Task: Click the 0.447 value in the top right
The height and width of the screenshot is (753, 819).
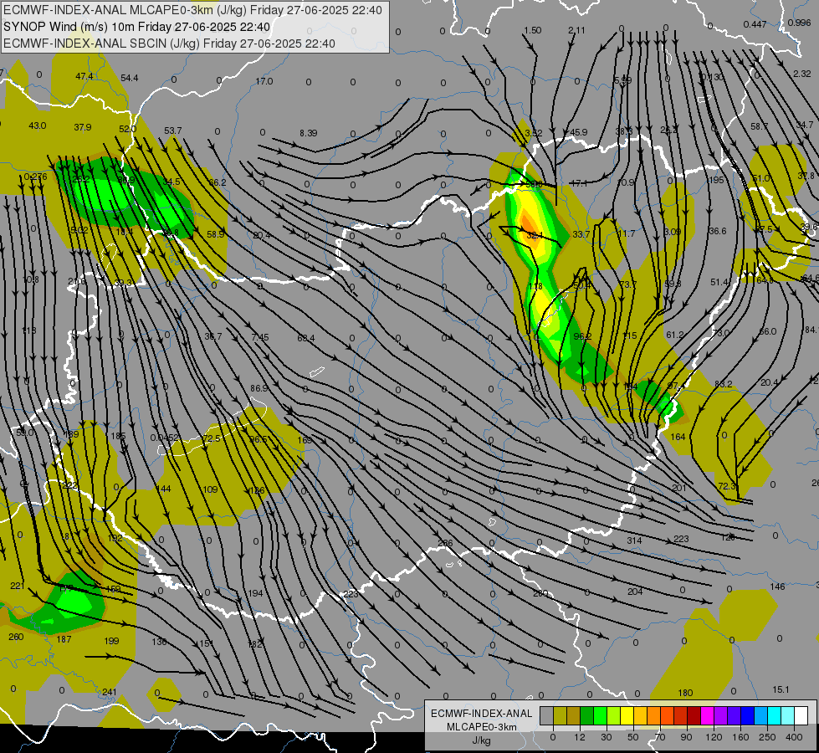Action: click(755, 24)
